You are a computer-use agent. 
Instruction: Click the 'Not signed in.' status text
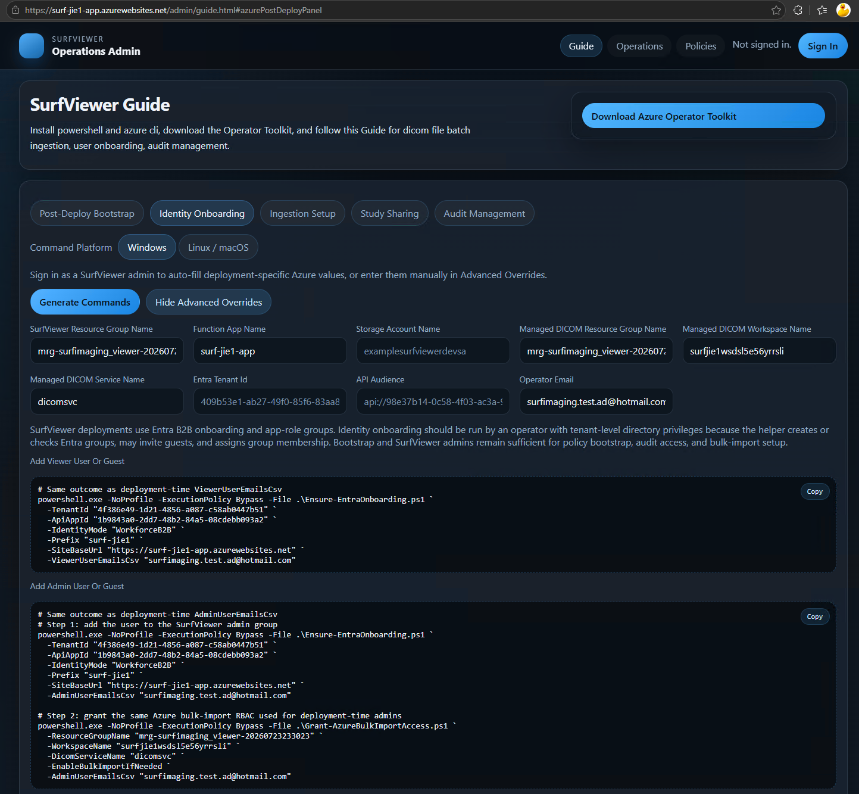pos(761,45)
